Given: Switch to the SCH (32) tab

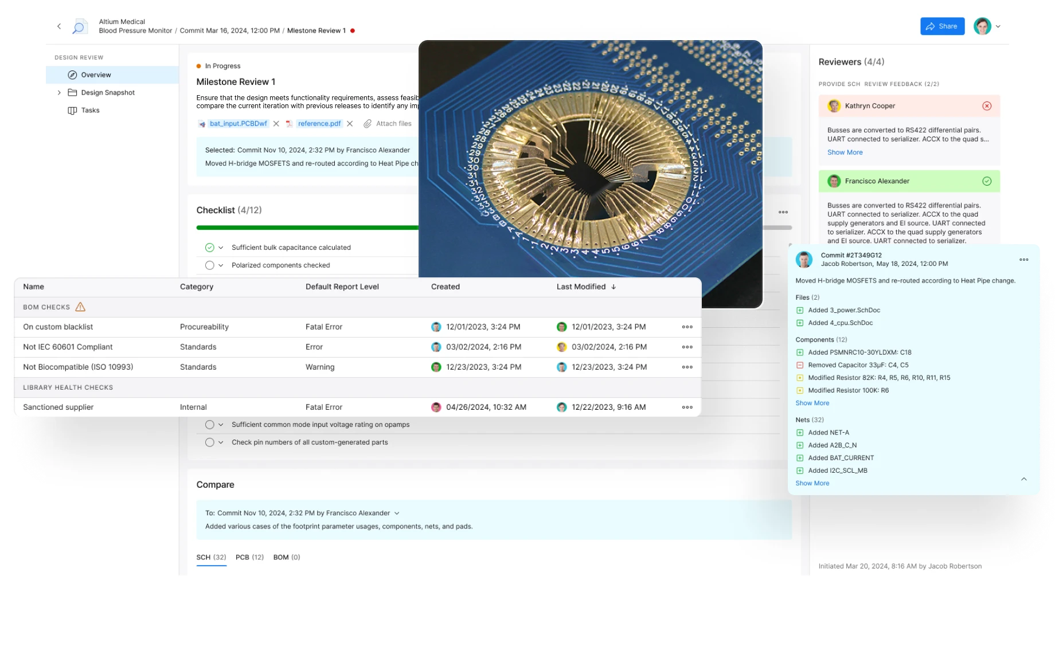Looking at the screenshot, I should (211, 558).
